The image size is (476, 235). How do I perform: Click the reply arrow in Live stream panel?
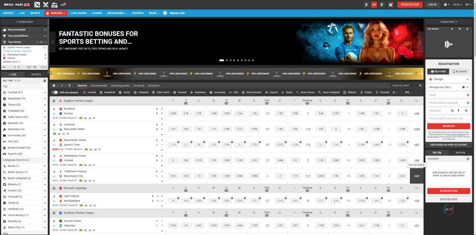(x=460, y=29)
